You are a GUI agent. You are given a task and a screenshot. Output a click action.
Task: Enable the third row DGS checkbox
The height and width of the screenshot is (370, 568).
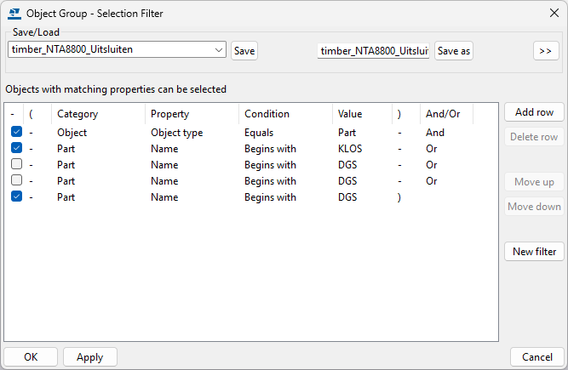(17, 165)
